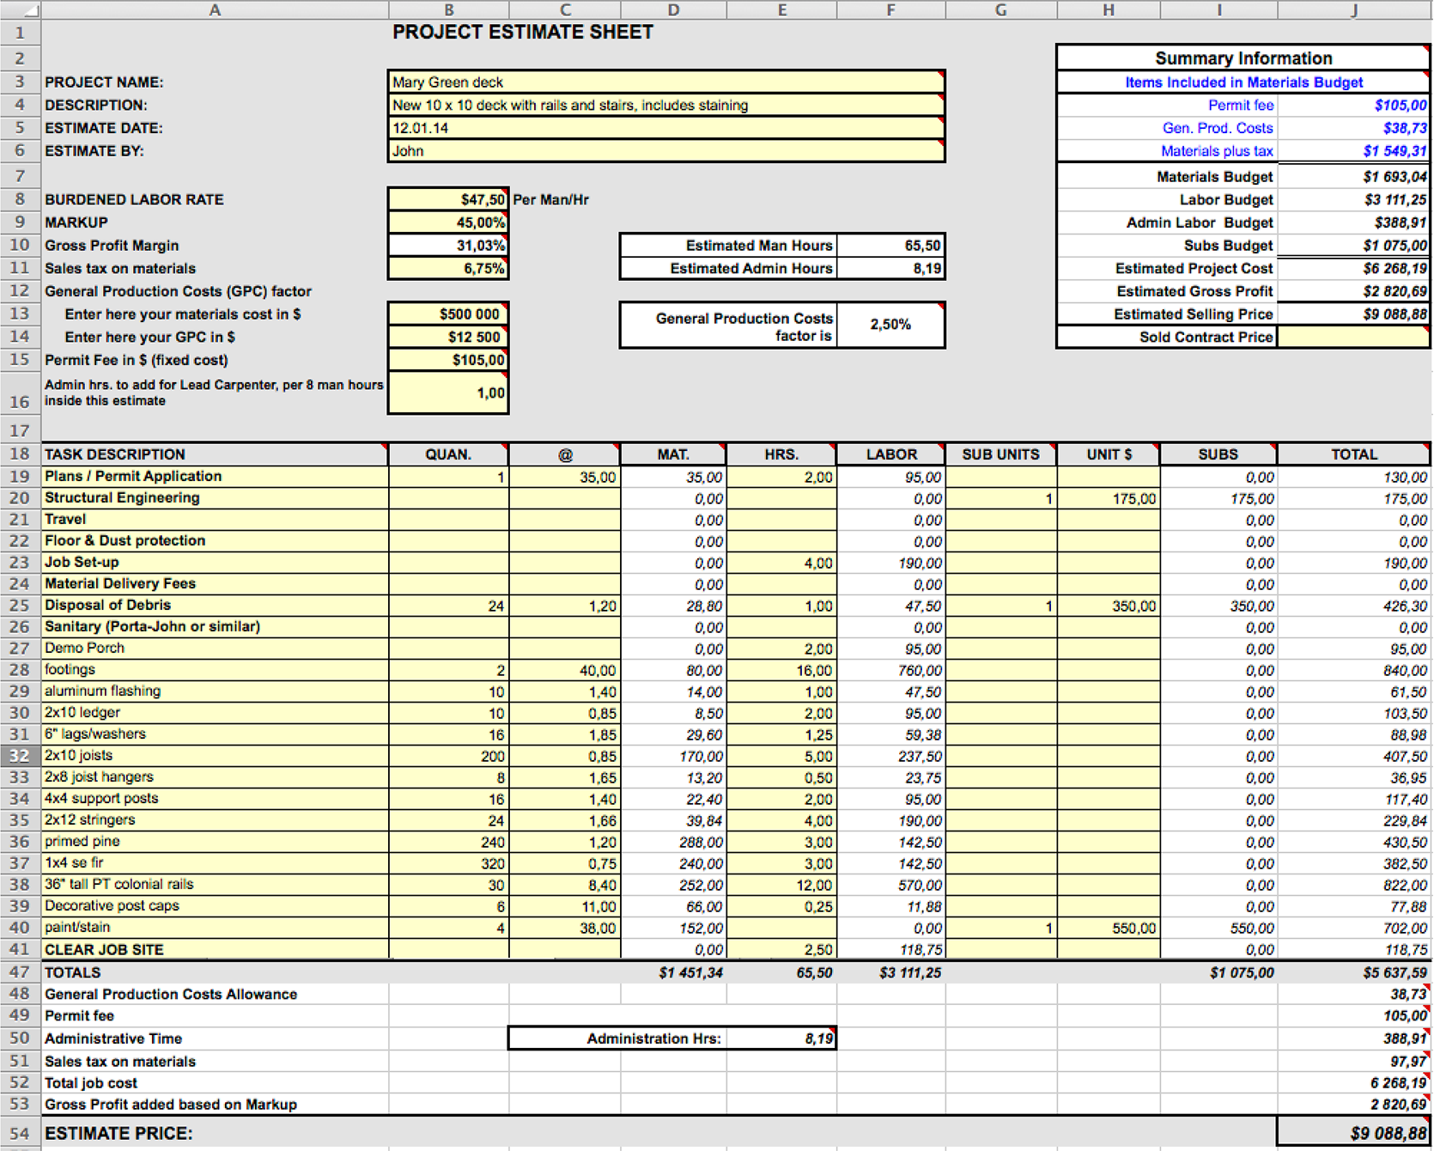Click the estimate date 12.01.14 field
Screen dimensions: 1434x1151
pos(661,127)
